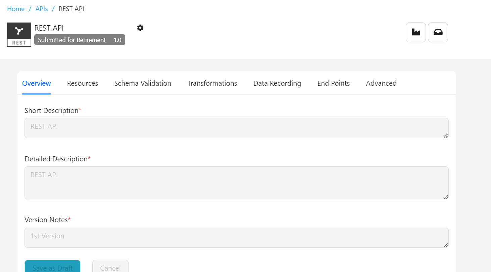Switch to the Resources tab

(x=83, y=83)
